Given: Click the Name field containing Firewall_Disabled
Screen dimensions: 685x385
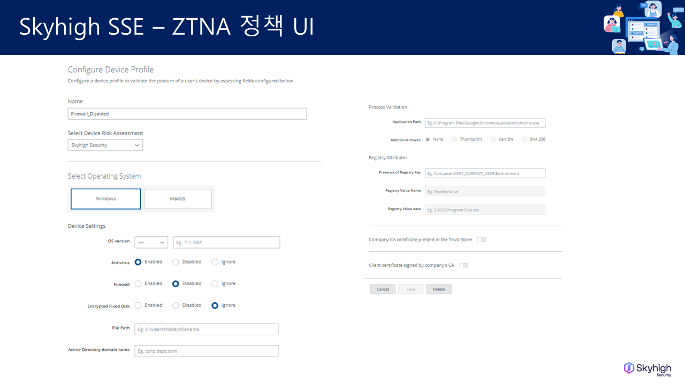Looking at the screenshot, I should coord(187,114).
